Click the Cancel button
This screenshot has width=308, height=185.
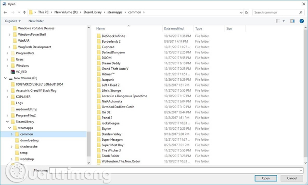coord(292,178)
